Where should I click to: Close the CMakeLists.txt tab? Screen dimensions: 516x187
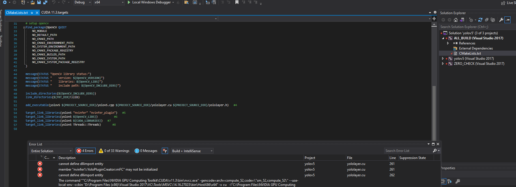pos(37,13)
